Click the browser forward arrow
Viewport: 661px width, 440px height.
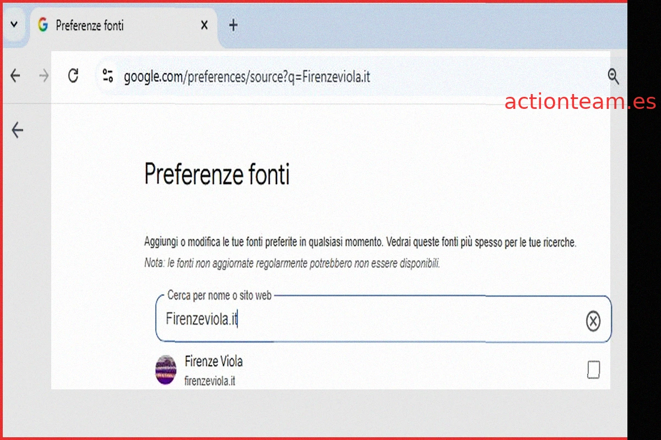point(44,76)
